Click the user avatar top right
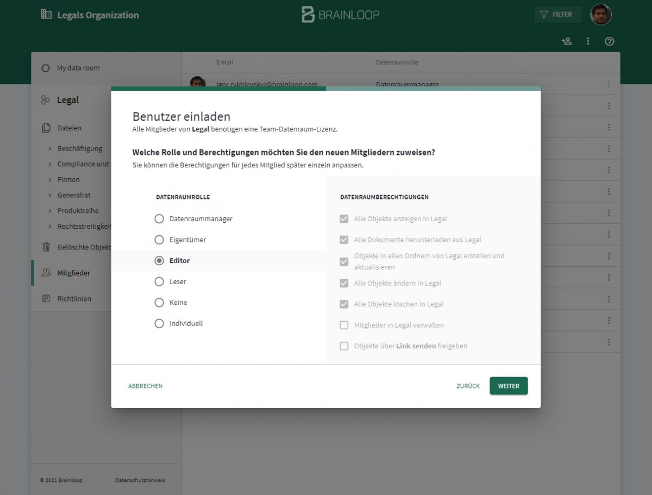This screenshot has width=652, height=495. tap(600, 15)
